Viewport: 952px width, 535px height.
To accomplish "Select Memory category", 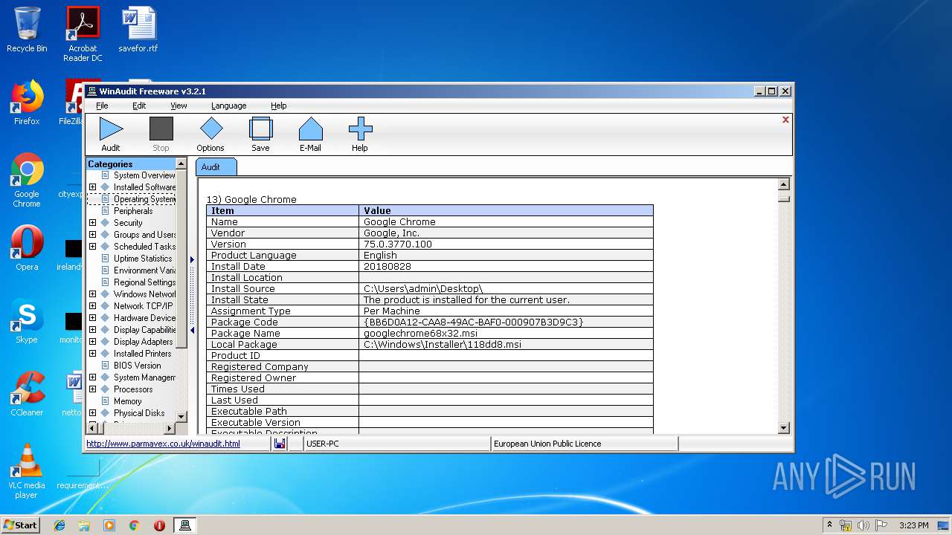I will (127, 401).
